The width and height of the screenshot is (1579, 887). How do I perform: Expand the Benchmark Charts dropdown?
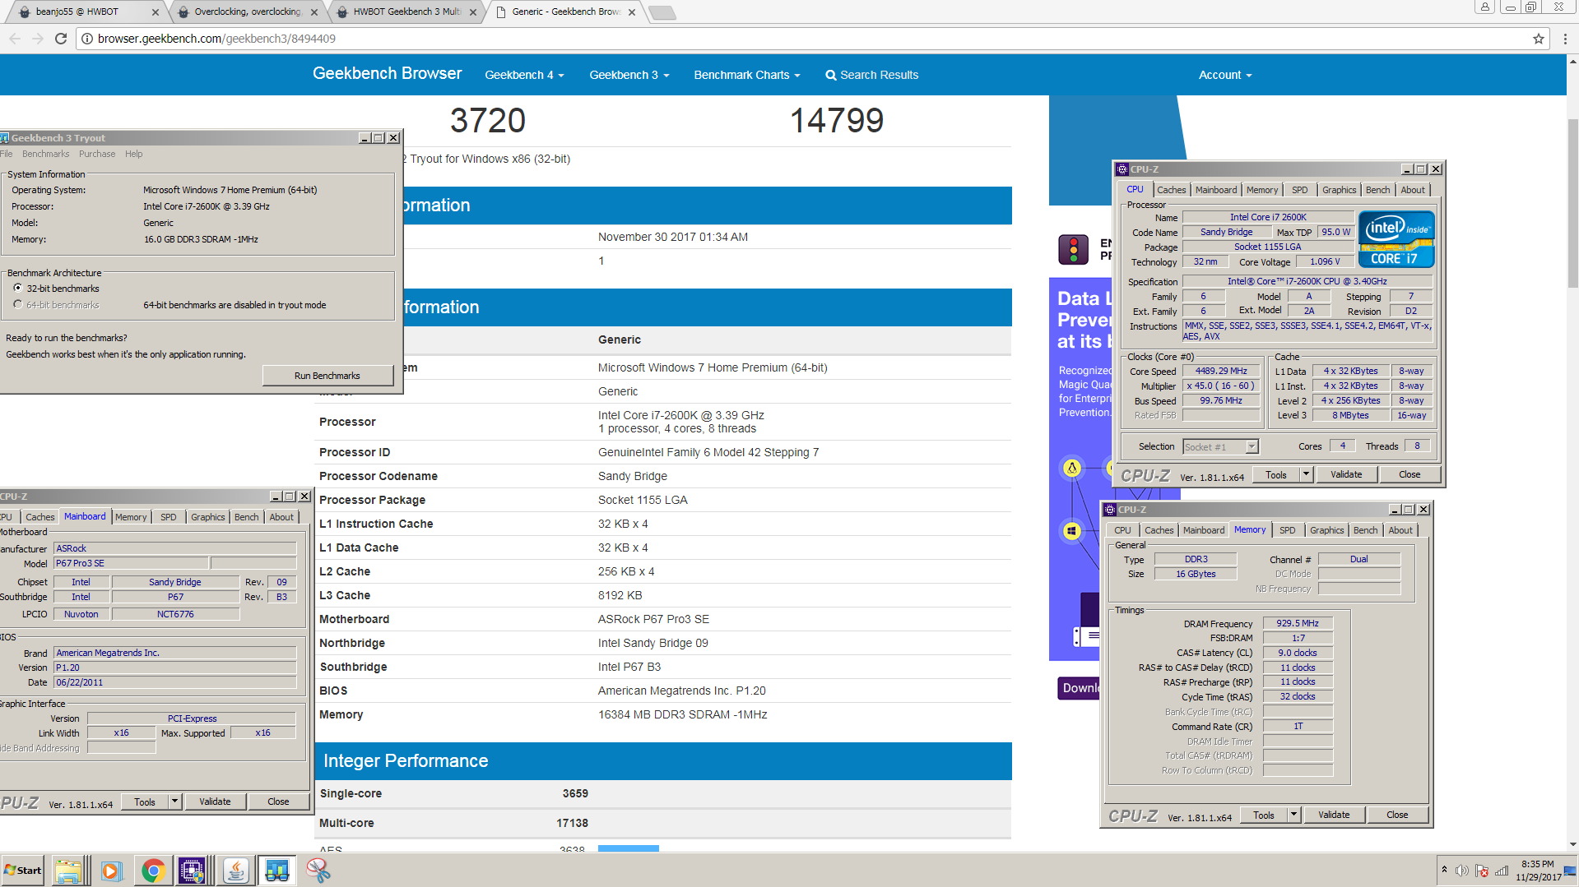coord(746,75)
